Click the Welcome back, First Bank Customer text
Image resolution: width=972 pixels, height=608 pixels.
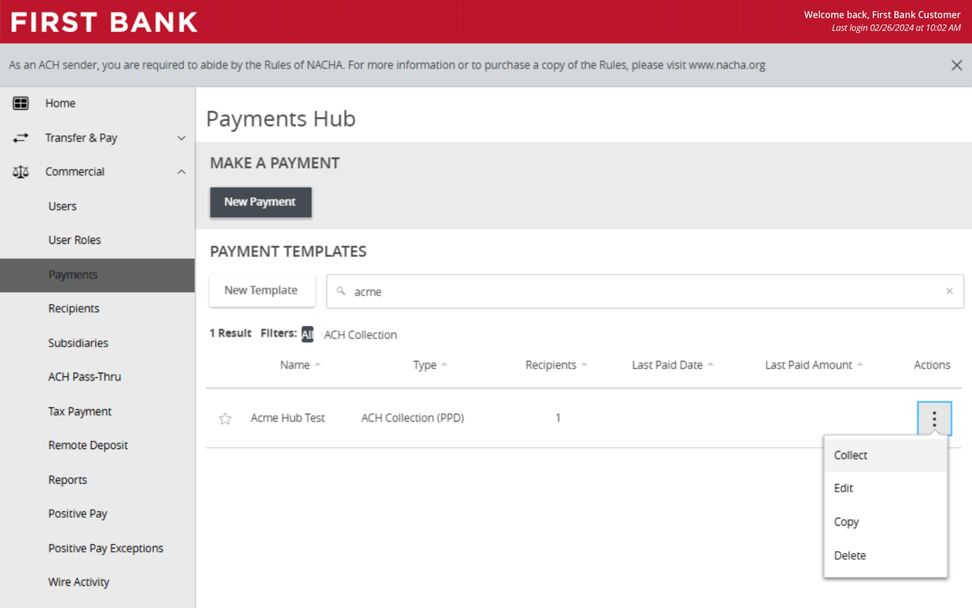click(x=882, y=14)
